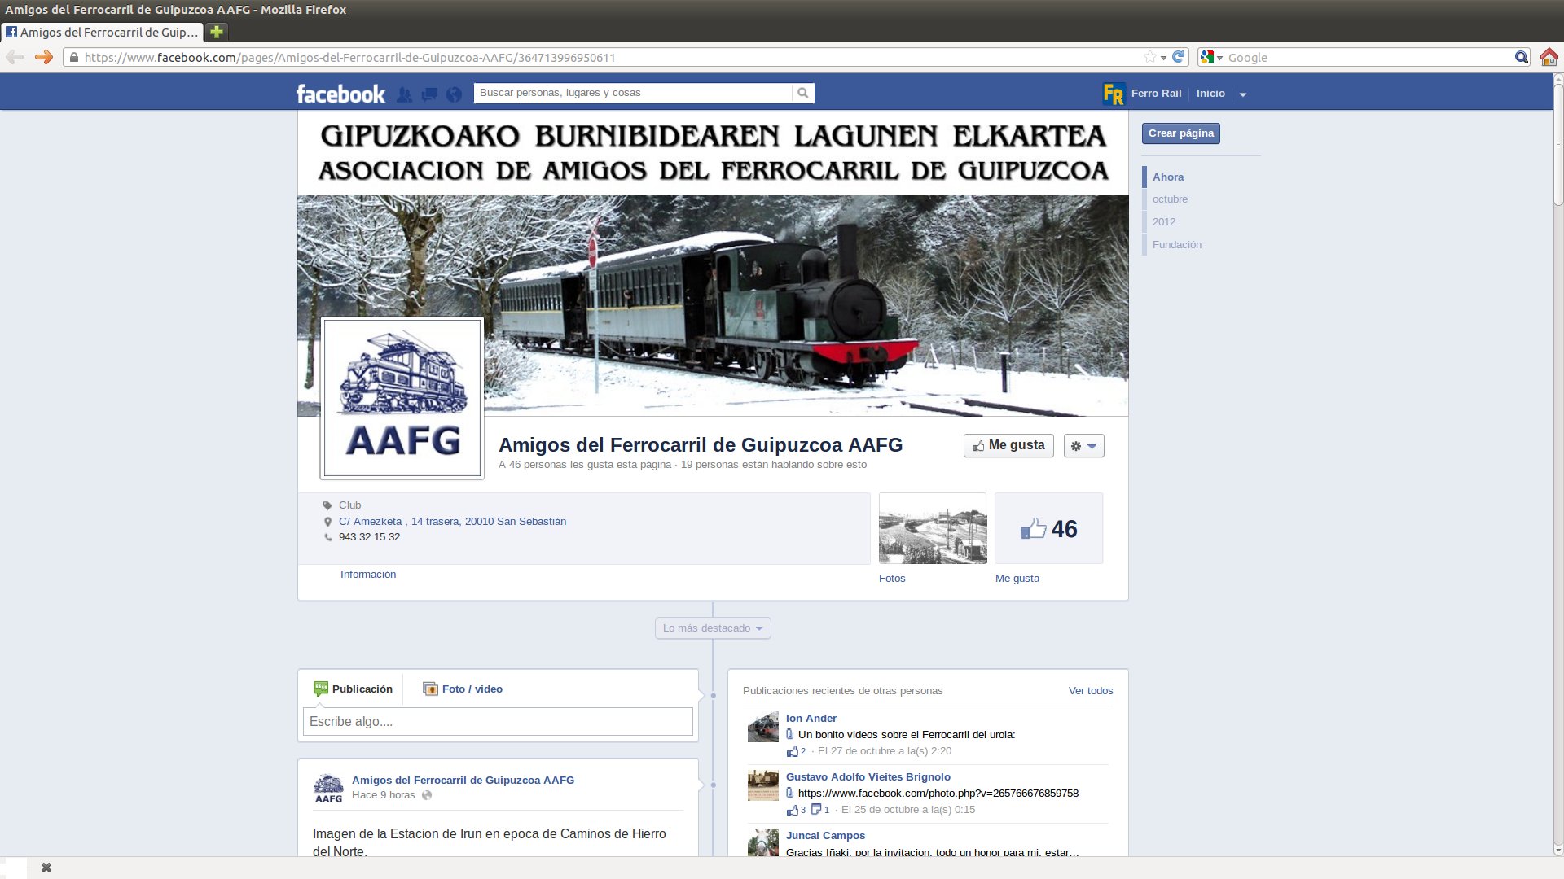Open the Información link

pos(368,575)
